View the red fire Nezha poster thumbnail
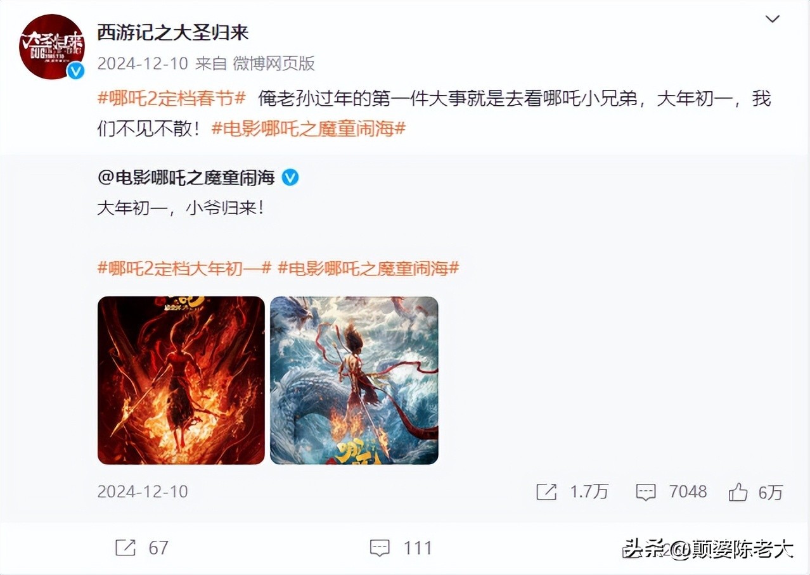Screen dimensions: 810x575 click(x=181, y=380)
